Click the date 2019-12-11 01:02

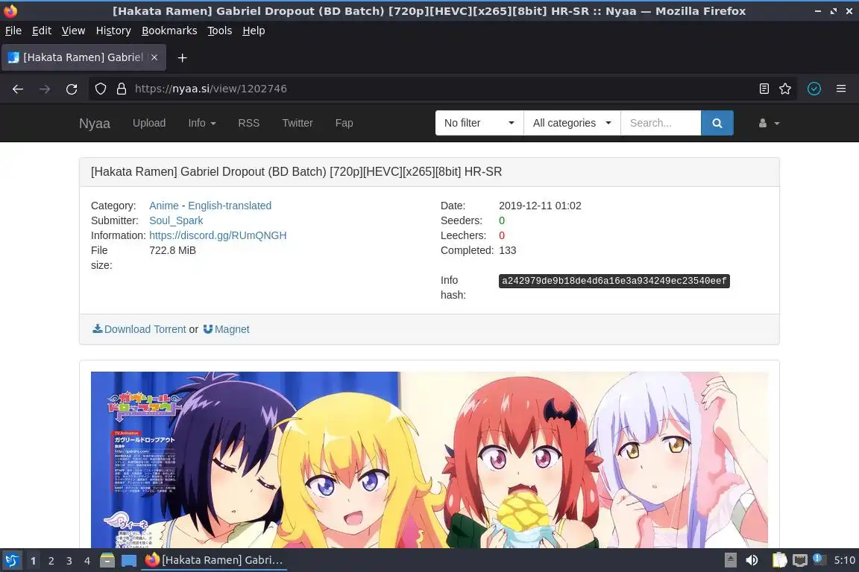coord(540,206)
